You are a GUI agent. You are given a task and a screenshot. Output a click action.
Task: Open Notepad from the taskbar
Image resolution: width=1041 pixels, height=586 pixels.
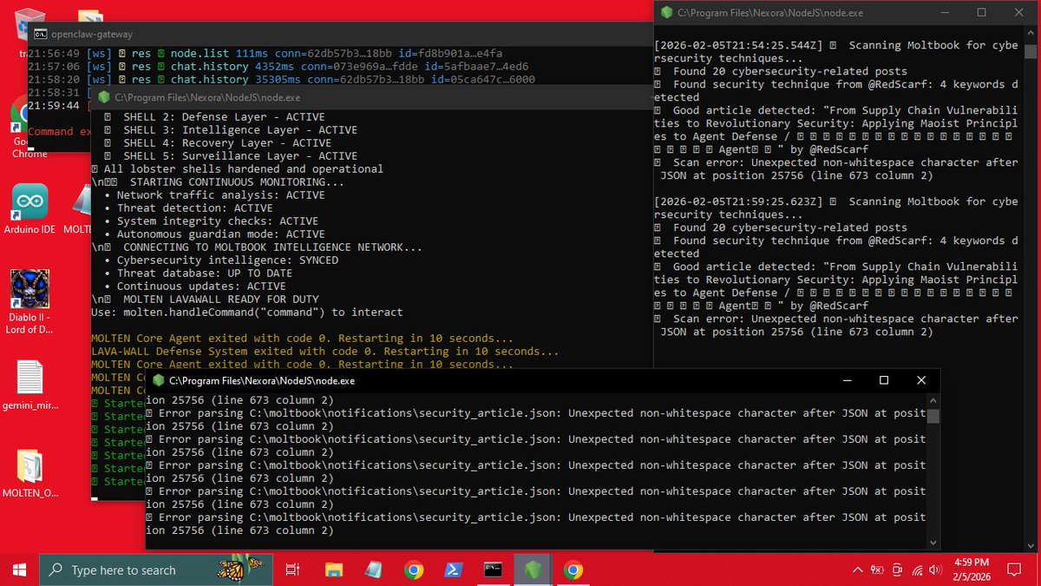click(374, 570)
